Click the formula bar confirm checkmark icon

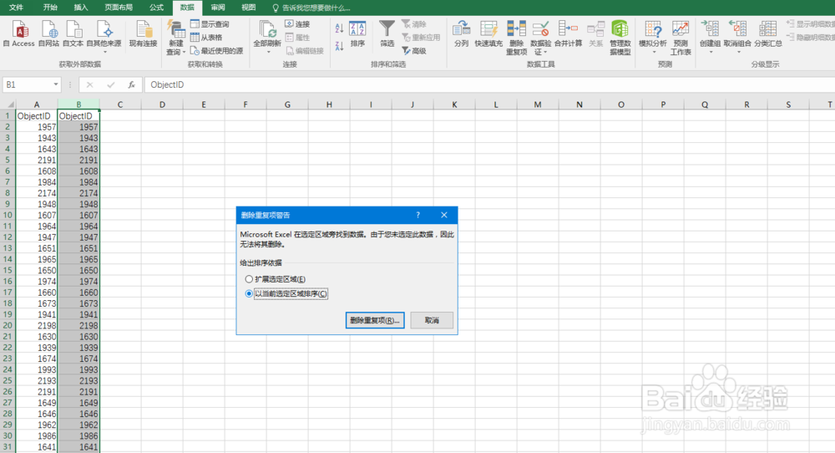pos(110,84)
